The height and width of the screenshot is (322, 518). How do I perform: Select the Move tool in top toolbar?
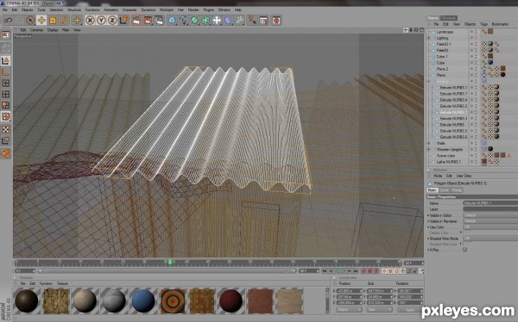(x=41, y=21)
